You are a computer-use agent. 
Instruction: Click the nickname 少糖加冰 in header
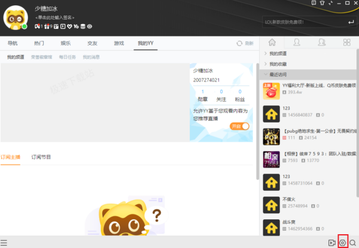pos(46,9)
